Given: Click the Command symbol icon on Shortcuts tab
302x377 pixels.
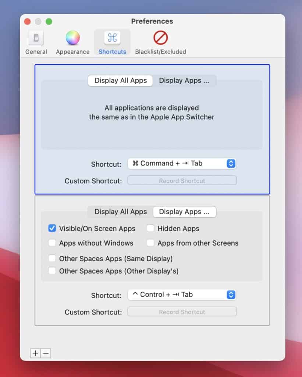Looking at the screenshot, I should point(112,37).
